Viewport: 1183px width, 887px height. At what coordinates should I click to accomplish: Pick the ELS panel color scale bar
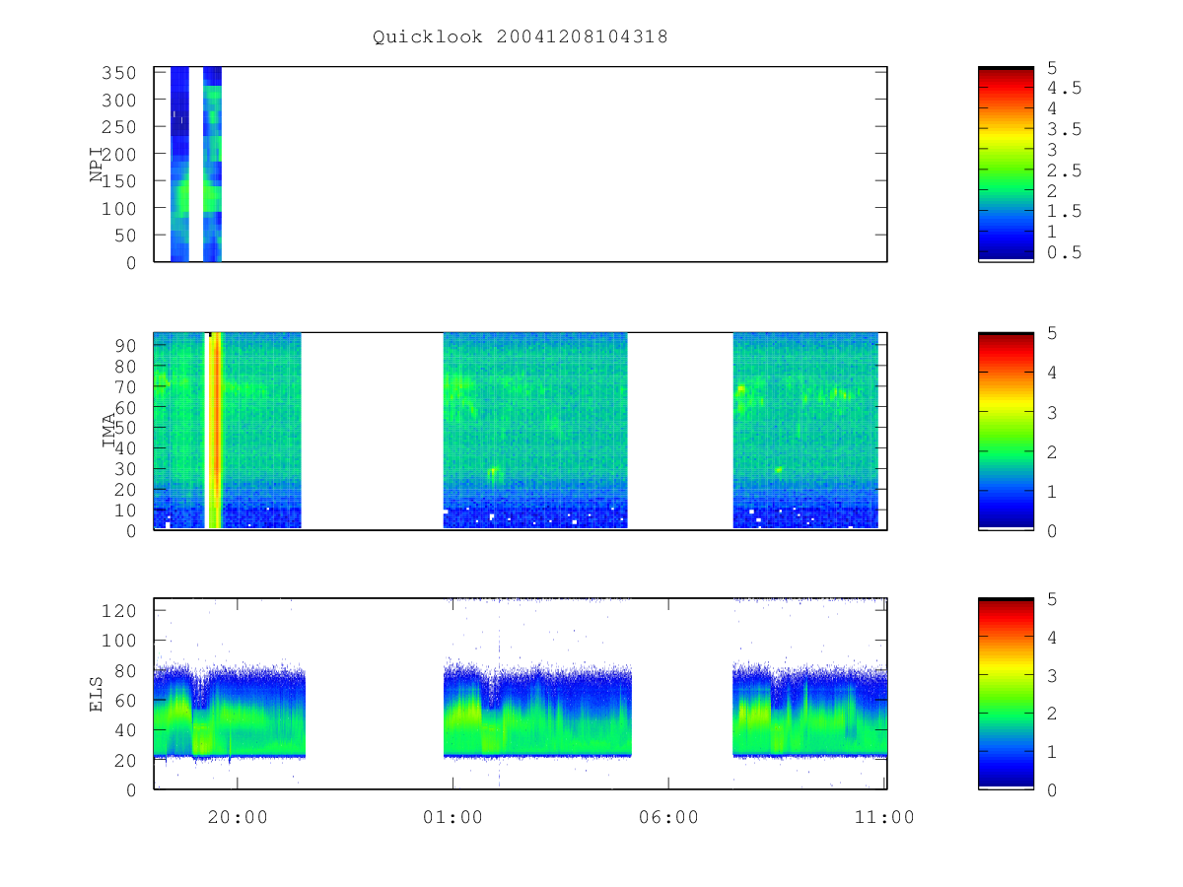1006,693
